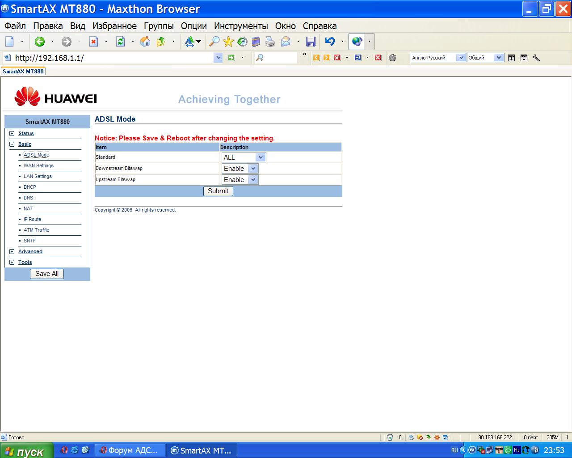Click the orange sun icon in the status bar
Viewport: 572px width, 458px height.
pos(437,437)
